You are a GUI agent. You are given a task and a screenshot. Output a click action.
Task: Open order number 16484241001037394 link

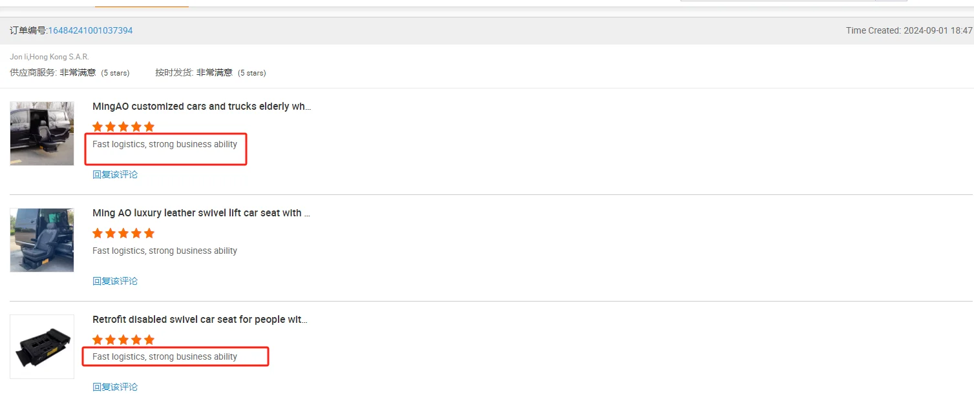point(90,30)
